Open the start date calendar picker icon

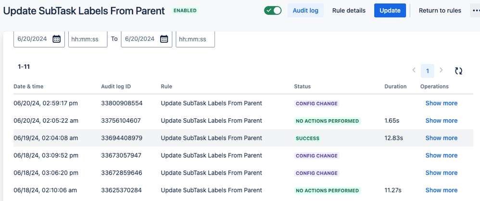pos(56,39)
